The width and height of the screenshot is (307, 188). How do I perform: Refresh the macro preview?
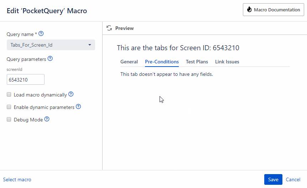[109, 28]
